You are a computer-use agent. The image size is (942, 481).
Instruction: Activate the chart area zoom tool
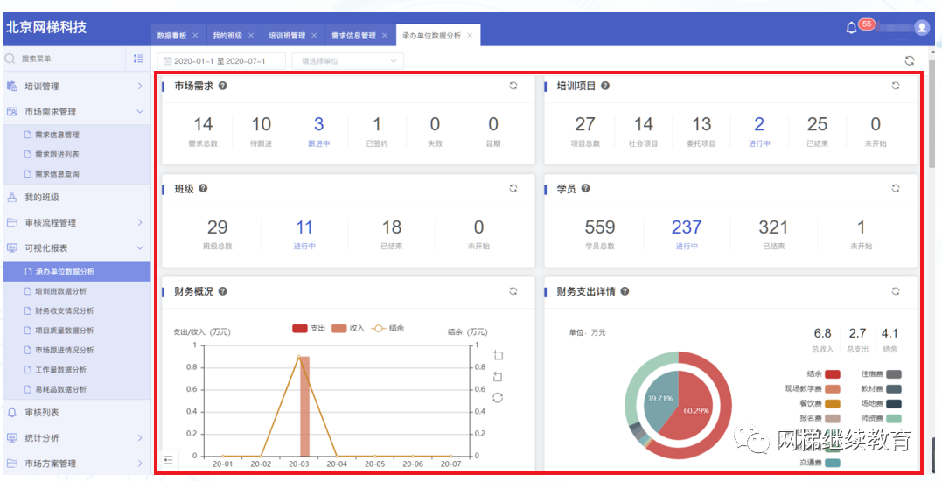tap(498, 355)
